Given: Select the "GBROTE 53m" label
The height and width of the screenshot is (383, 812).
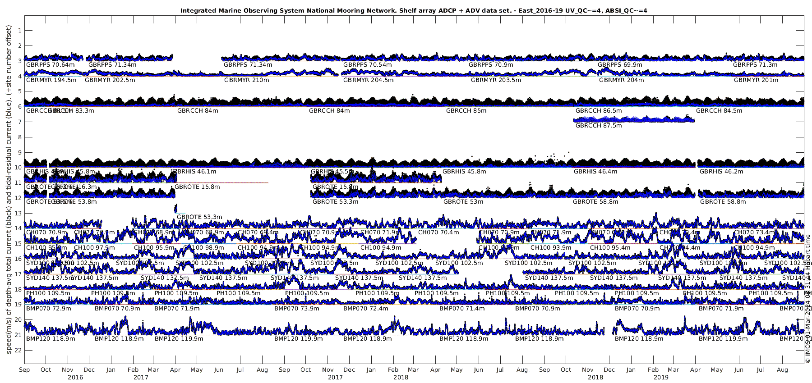Looking at the screenshot, I should (463, 202).
